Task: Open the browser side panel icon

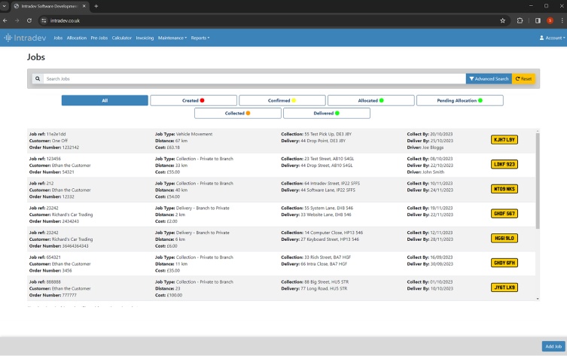Action: tap(537, 20)
